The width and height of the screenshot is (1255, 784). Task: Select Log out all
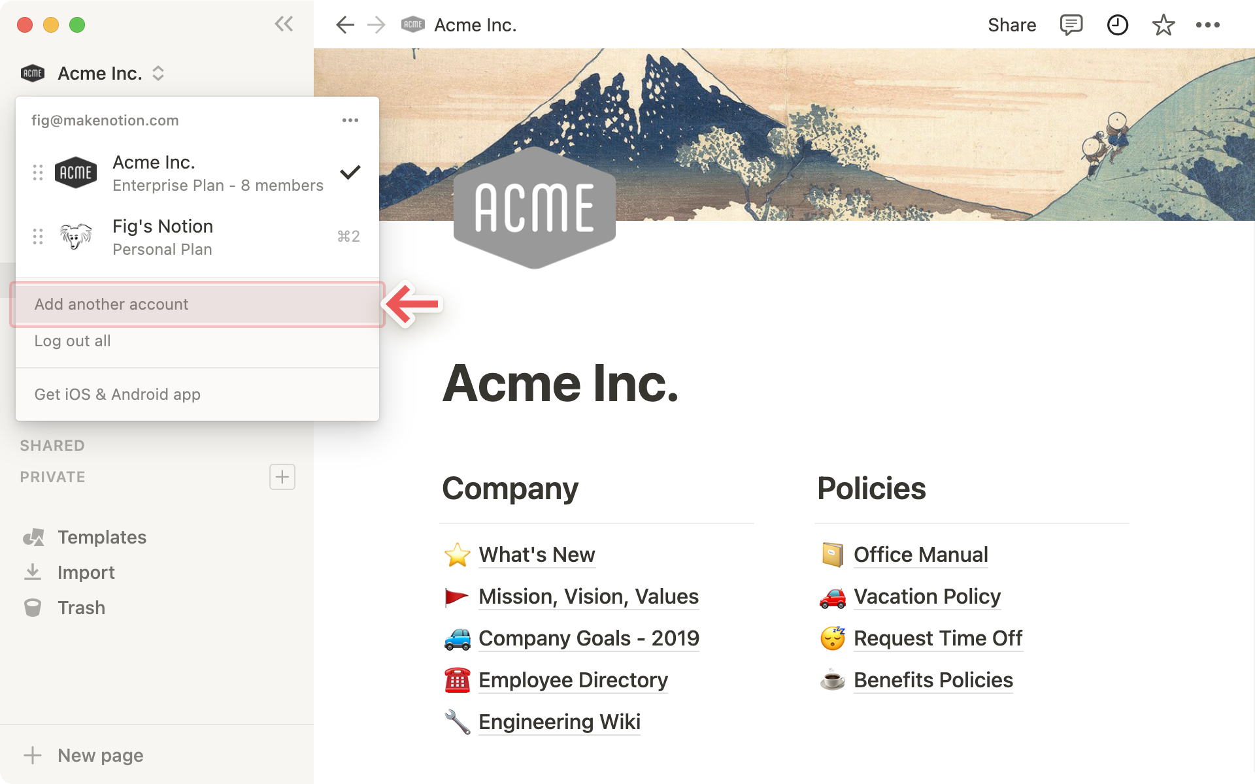pyautogui.click(x=73, y=341)
